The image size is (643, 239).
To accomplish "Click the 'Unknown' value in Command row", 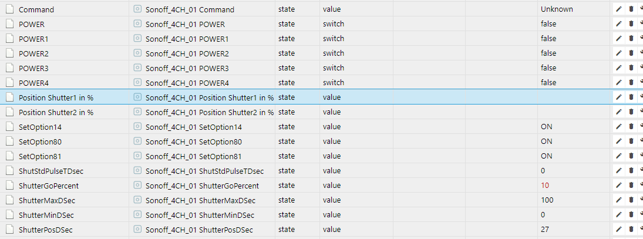I will pos(557,9).
